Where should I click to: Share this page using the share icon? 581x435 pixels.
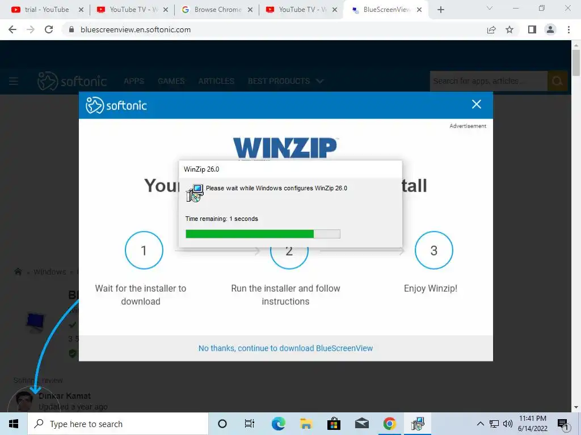(491, 29)
